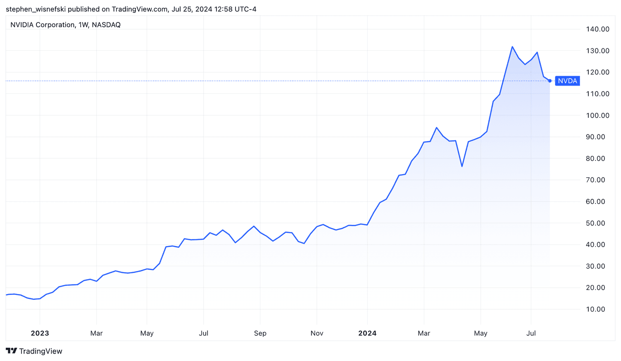Click the 90.00 price axis label
The height and width of the screenshot is (361, 621).
(595, 137)
